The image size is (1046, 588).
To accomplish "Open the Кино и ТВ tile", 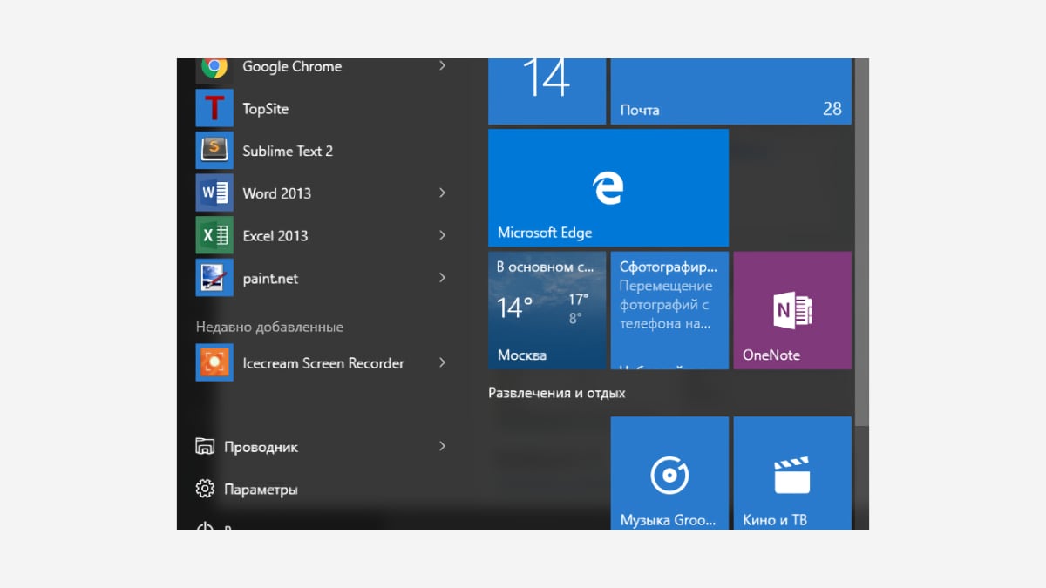I will click(792, 473).
